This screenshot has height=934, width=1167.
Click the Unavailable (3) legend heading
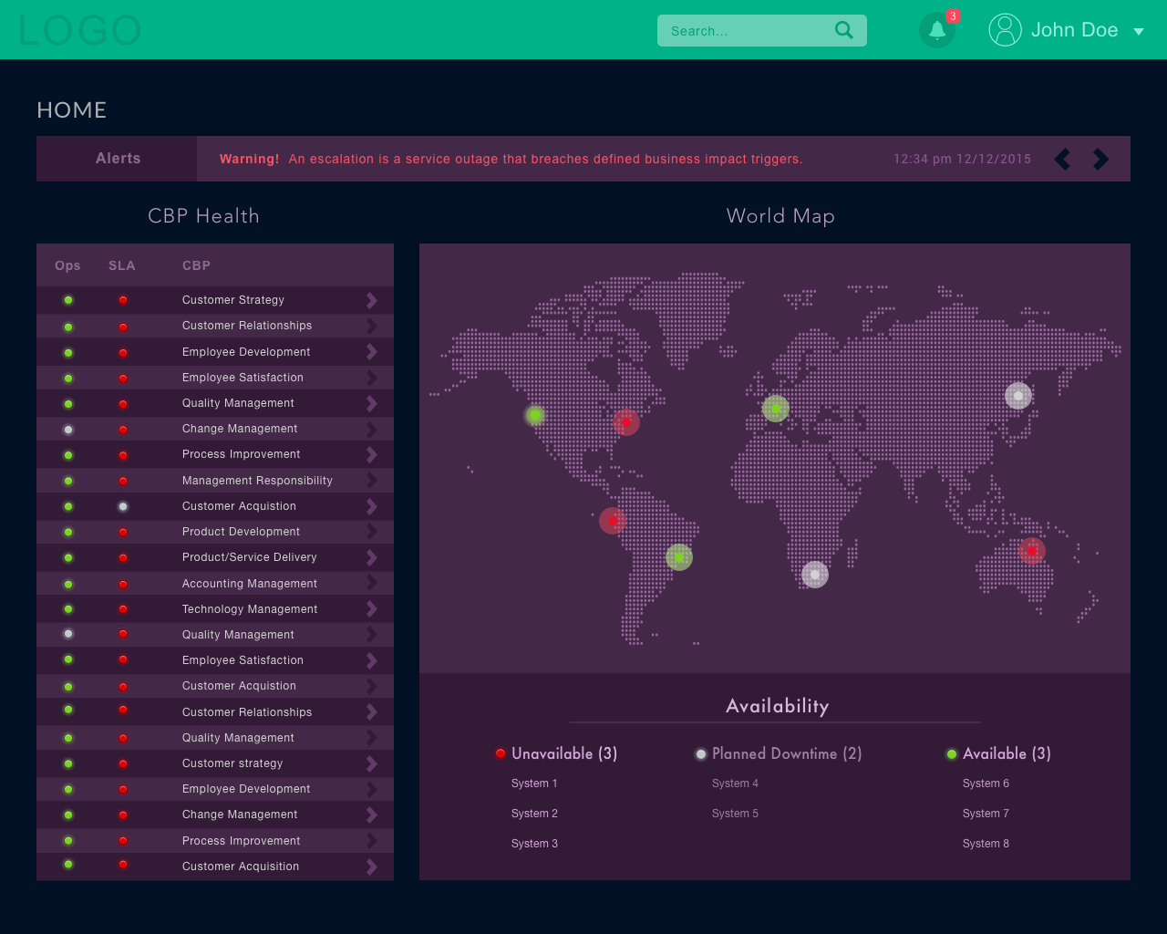point(564,753)
